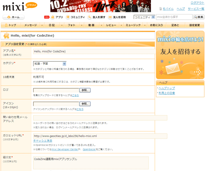Screen dimensions: 205x171
Task: Click the ガジェットURL text field
Action: tap(100, 136)
